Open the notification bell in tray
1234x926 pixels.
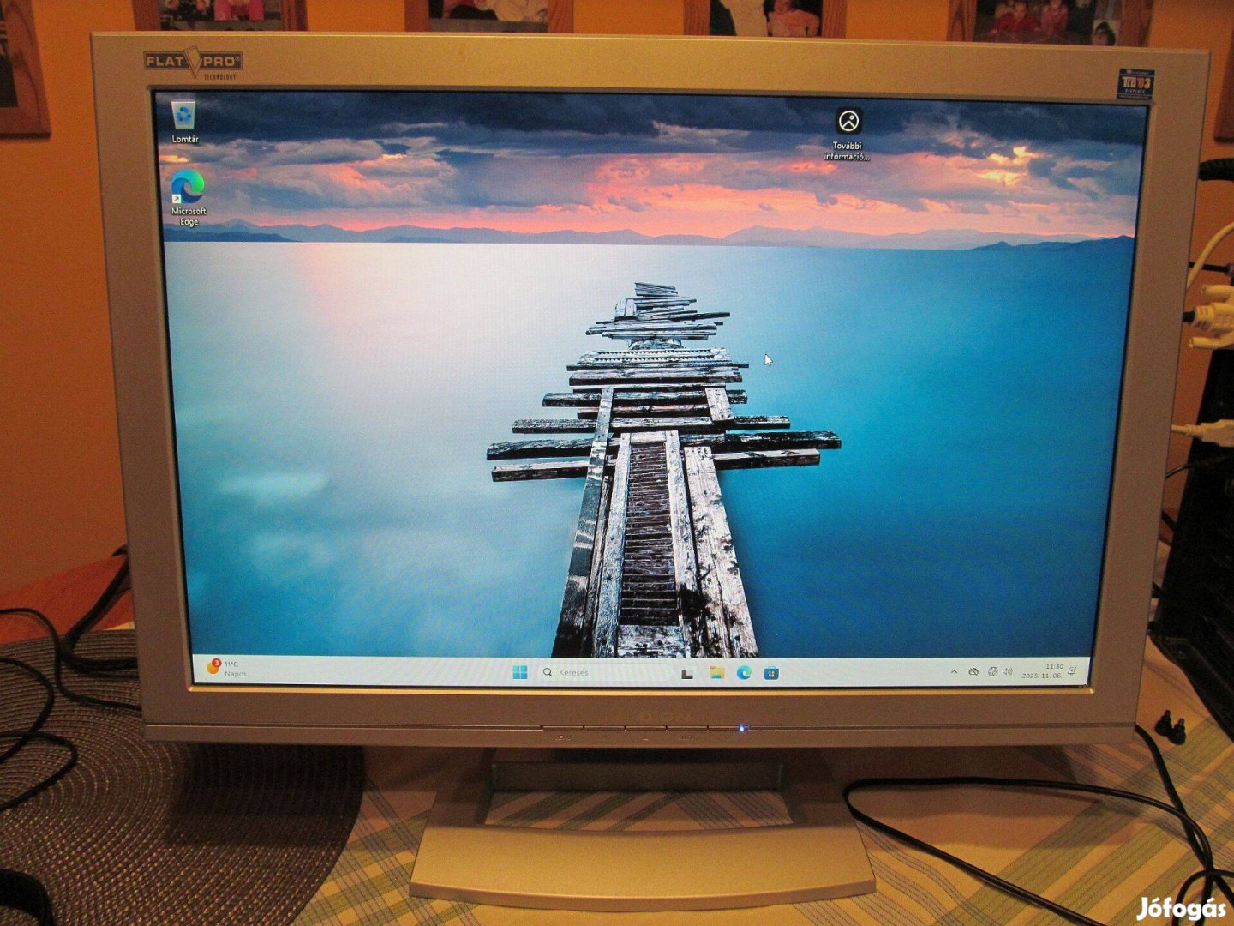(x=1072, y=670)
